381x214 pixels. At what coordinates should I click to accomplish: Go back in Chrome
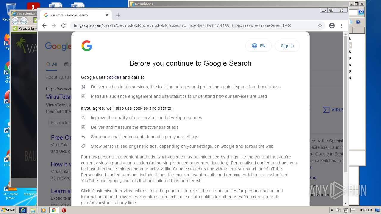tap(44, 26)
